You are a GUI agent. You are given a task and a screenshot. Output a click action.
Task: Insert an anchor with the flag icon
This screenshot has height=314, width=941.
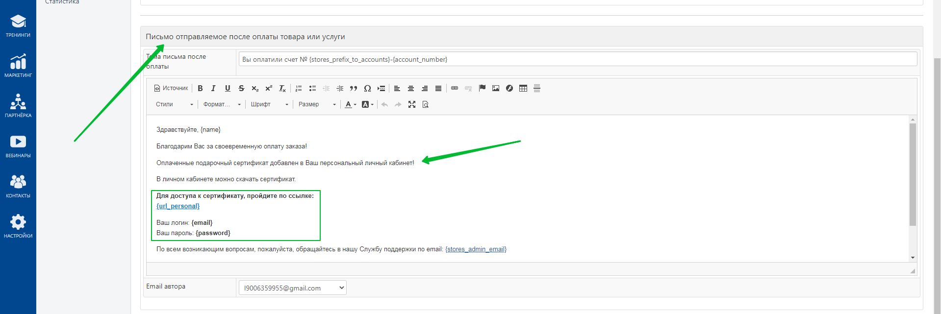[482, 88]
